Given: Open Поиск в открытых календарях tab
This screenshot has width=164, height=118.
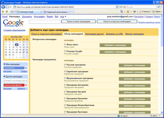Looking at the screenshot, I should pyautogui.click(x=46, y=34).
